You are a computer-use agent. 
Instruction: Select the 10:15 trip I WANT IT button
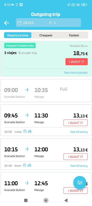76,157
